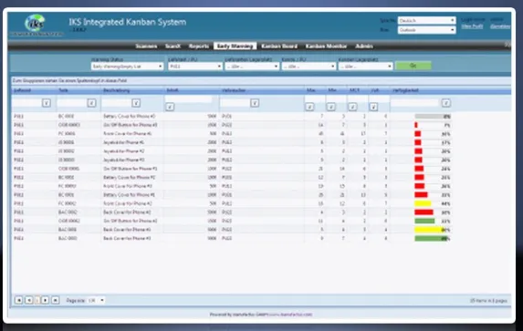Image resolution: width=523 pixels, height=331 pixels.
Task: Select the Early Warning tab
Action: (x=235, y=46)
